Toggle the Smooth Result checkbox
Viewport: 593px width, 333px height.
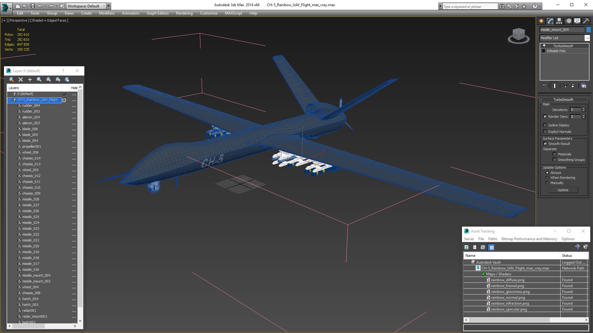(545, 144)
